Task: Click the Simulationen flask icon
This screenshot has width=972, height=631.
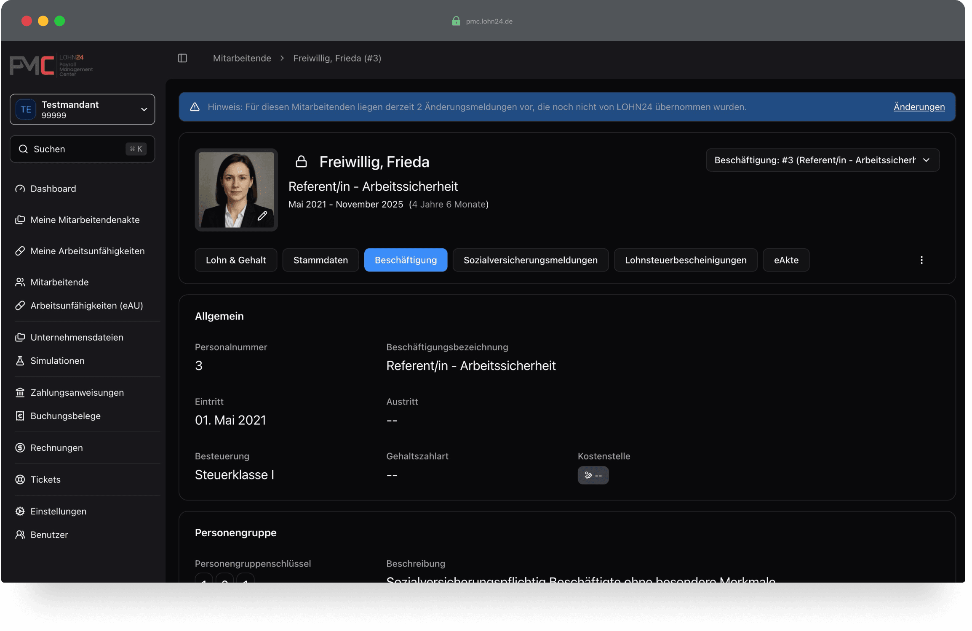Action: (x=20, y=361)
